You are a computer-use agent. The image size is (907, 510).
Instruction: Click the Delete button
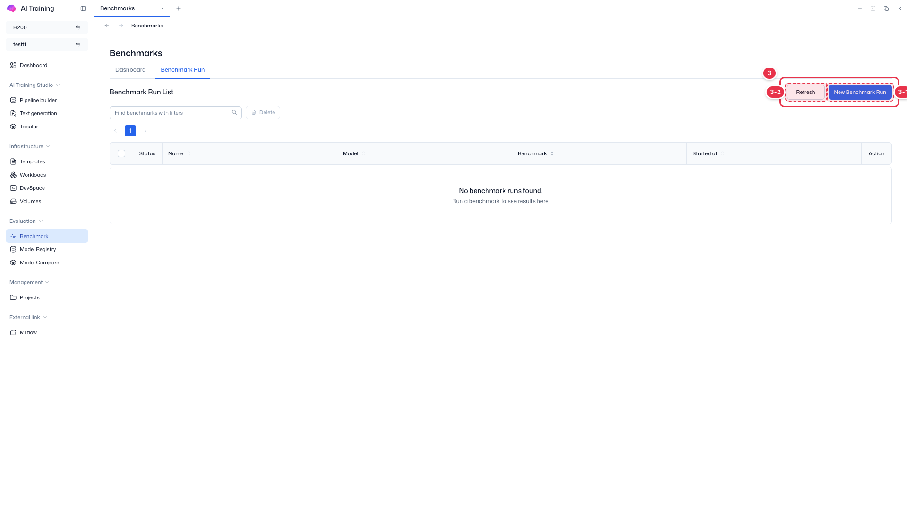click(263, 112)
